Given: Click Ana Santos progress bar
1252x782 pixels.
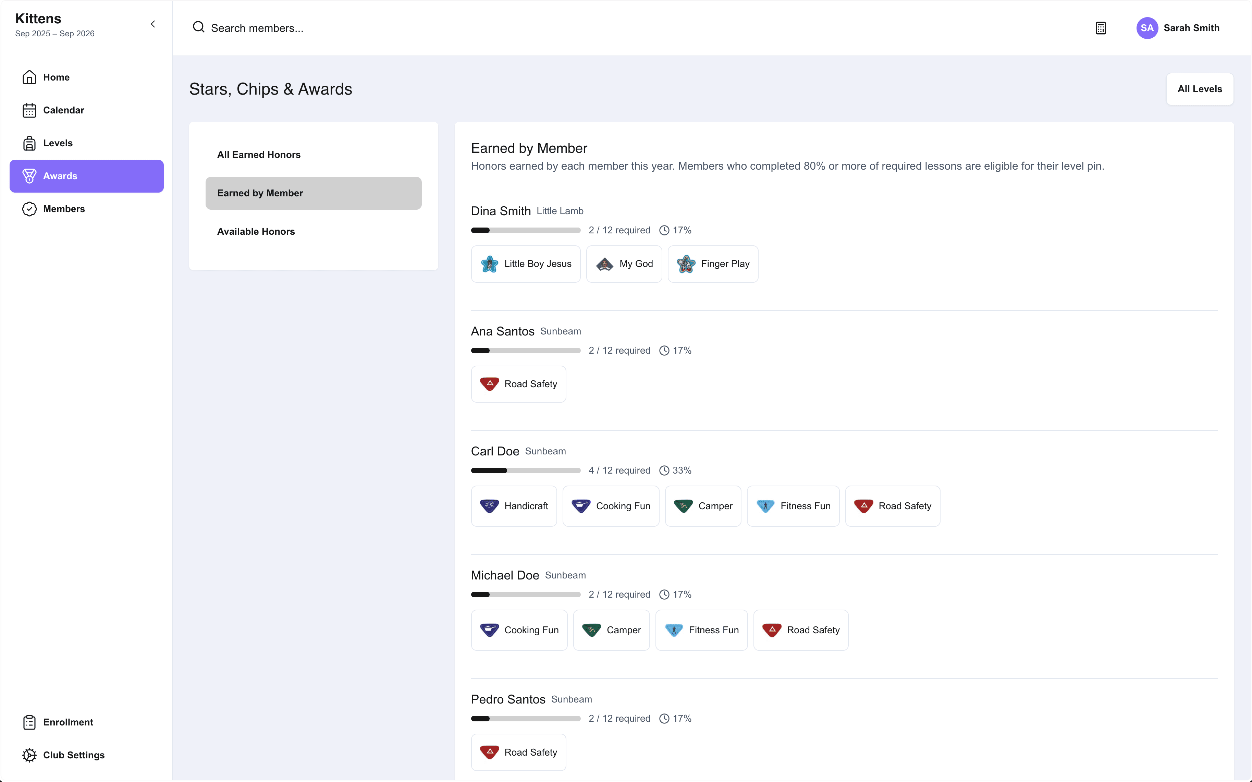Looking at the screenshot, I should tap(525, 351).
